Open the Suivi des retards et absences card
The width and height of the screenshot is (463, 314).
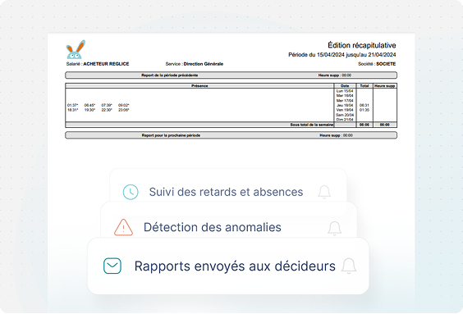(x=228, y=186)
